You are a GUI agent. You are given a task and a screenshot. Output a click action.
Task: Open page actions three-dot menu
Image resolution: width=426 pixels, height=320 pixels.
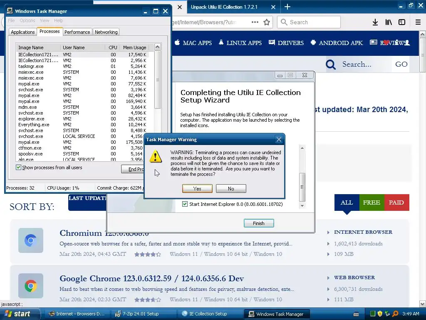pos(255,22)
